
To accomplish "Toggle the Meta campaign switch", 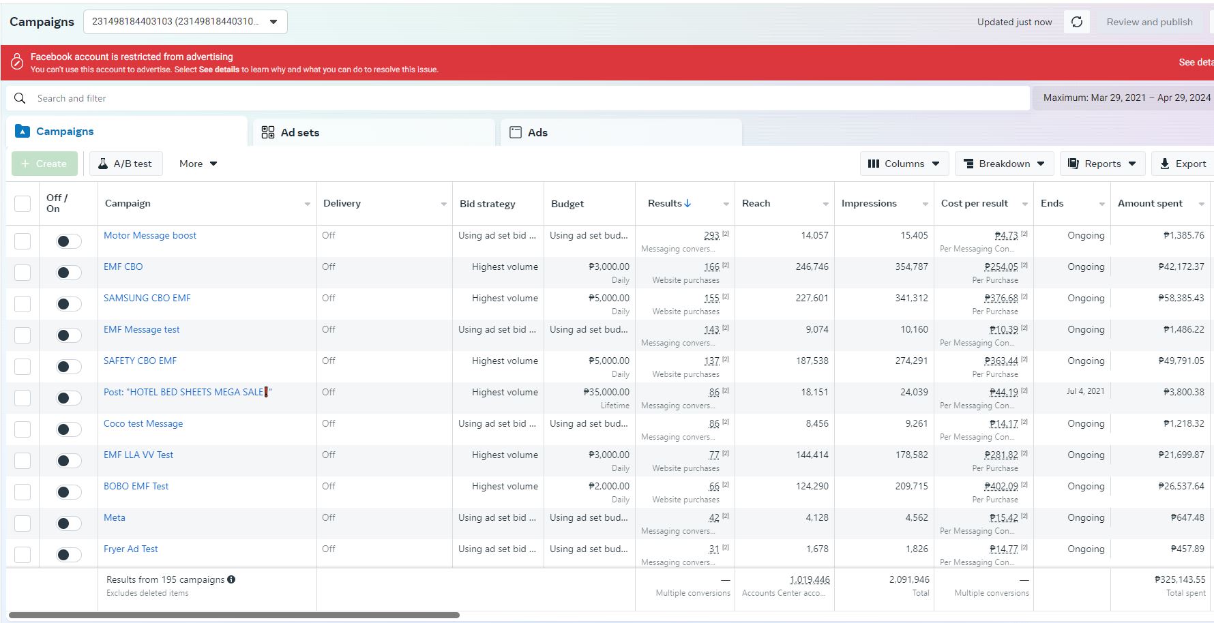I will tap(68, 523).
